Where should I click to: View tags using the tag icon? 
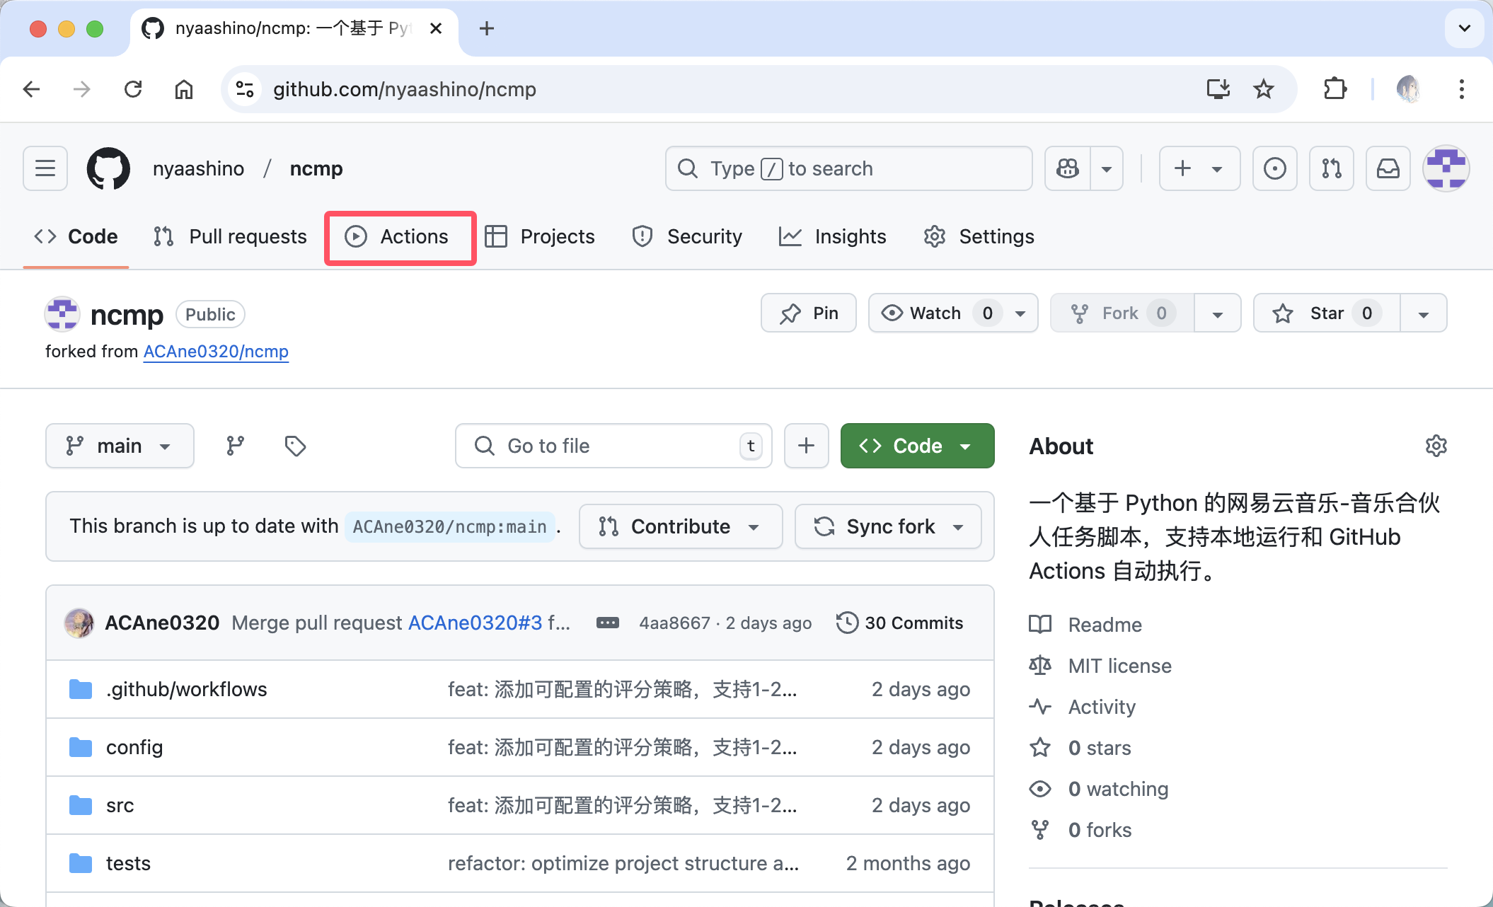tap(295, 446)
